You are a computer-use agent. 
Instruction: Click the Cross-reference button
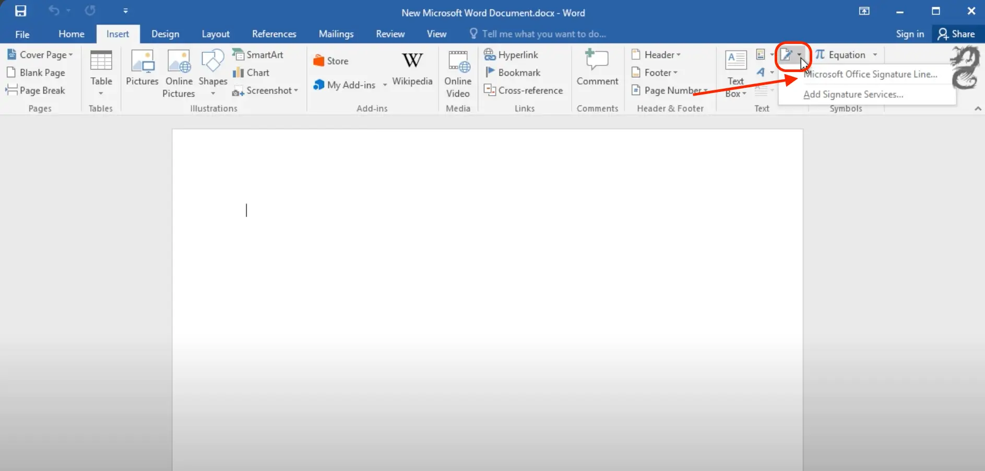tap(524, 90)
